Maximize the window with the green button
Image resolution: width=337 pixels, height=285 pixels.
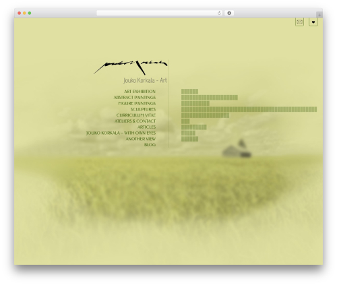tap(30, 13)
